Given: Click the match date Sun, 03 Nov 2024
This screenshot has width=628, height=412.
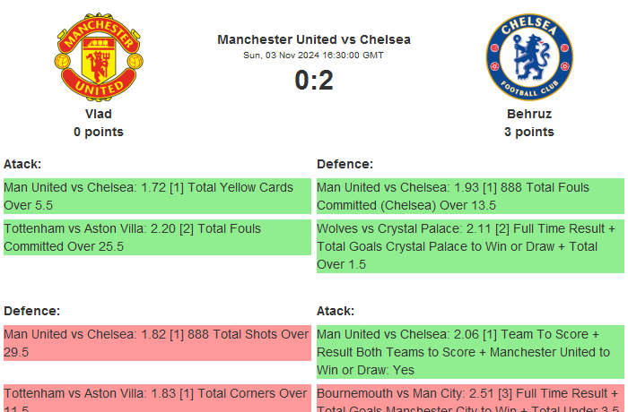Looking at the screenshot, I should [x=314, y=56].
